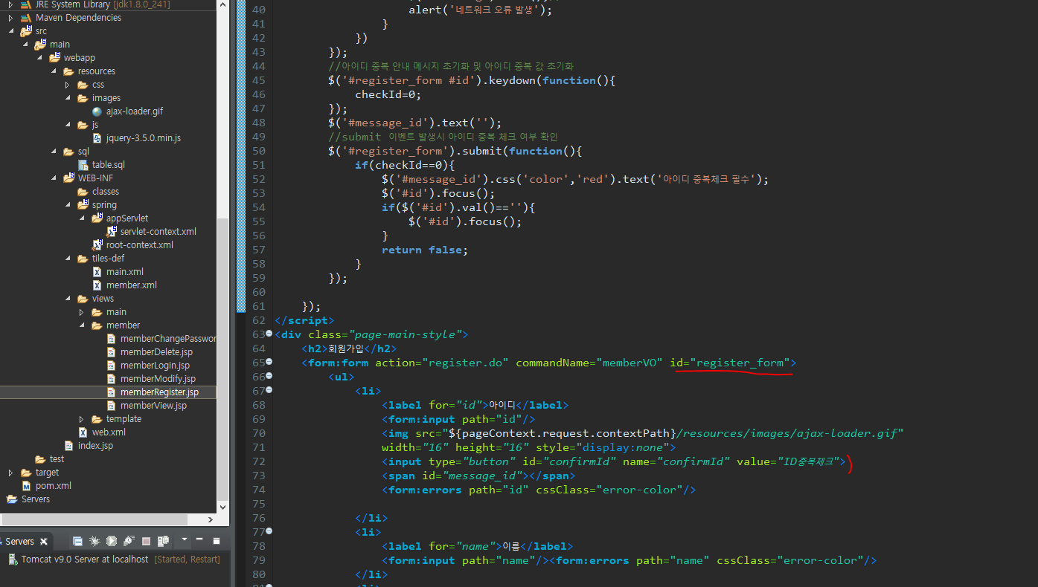Viewport: 1038px width, 587px height.
Task: Place cursor on id="register_form" attribute
Action: point(729,363)
